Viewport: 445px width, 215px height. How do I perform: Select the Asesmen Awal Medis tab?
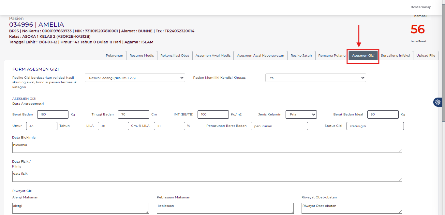click(213, 56)
